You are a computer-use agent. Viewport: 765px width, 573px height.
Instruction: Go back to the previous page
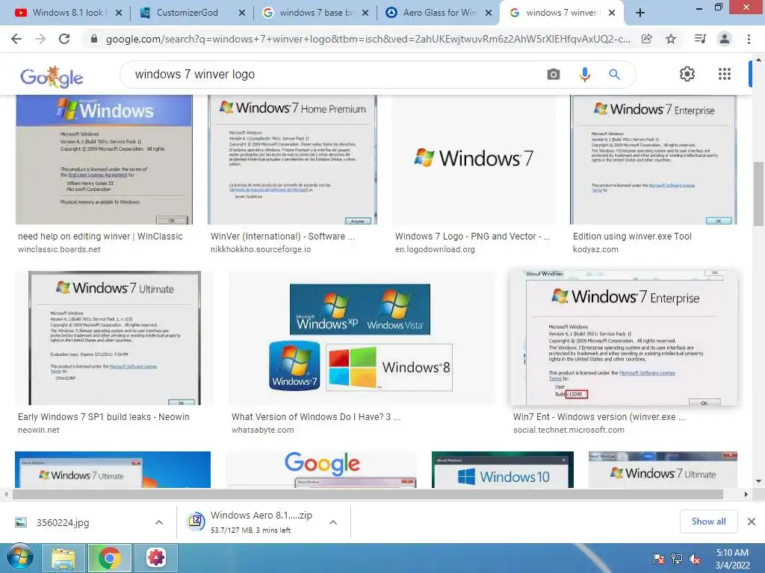tap(16, 39)
